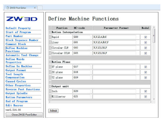Open Edit Macros page
Image resolution: width=163 pixels, height=122 pixels.
click(14, 105)
